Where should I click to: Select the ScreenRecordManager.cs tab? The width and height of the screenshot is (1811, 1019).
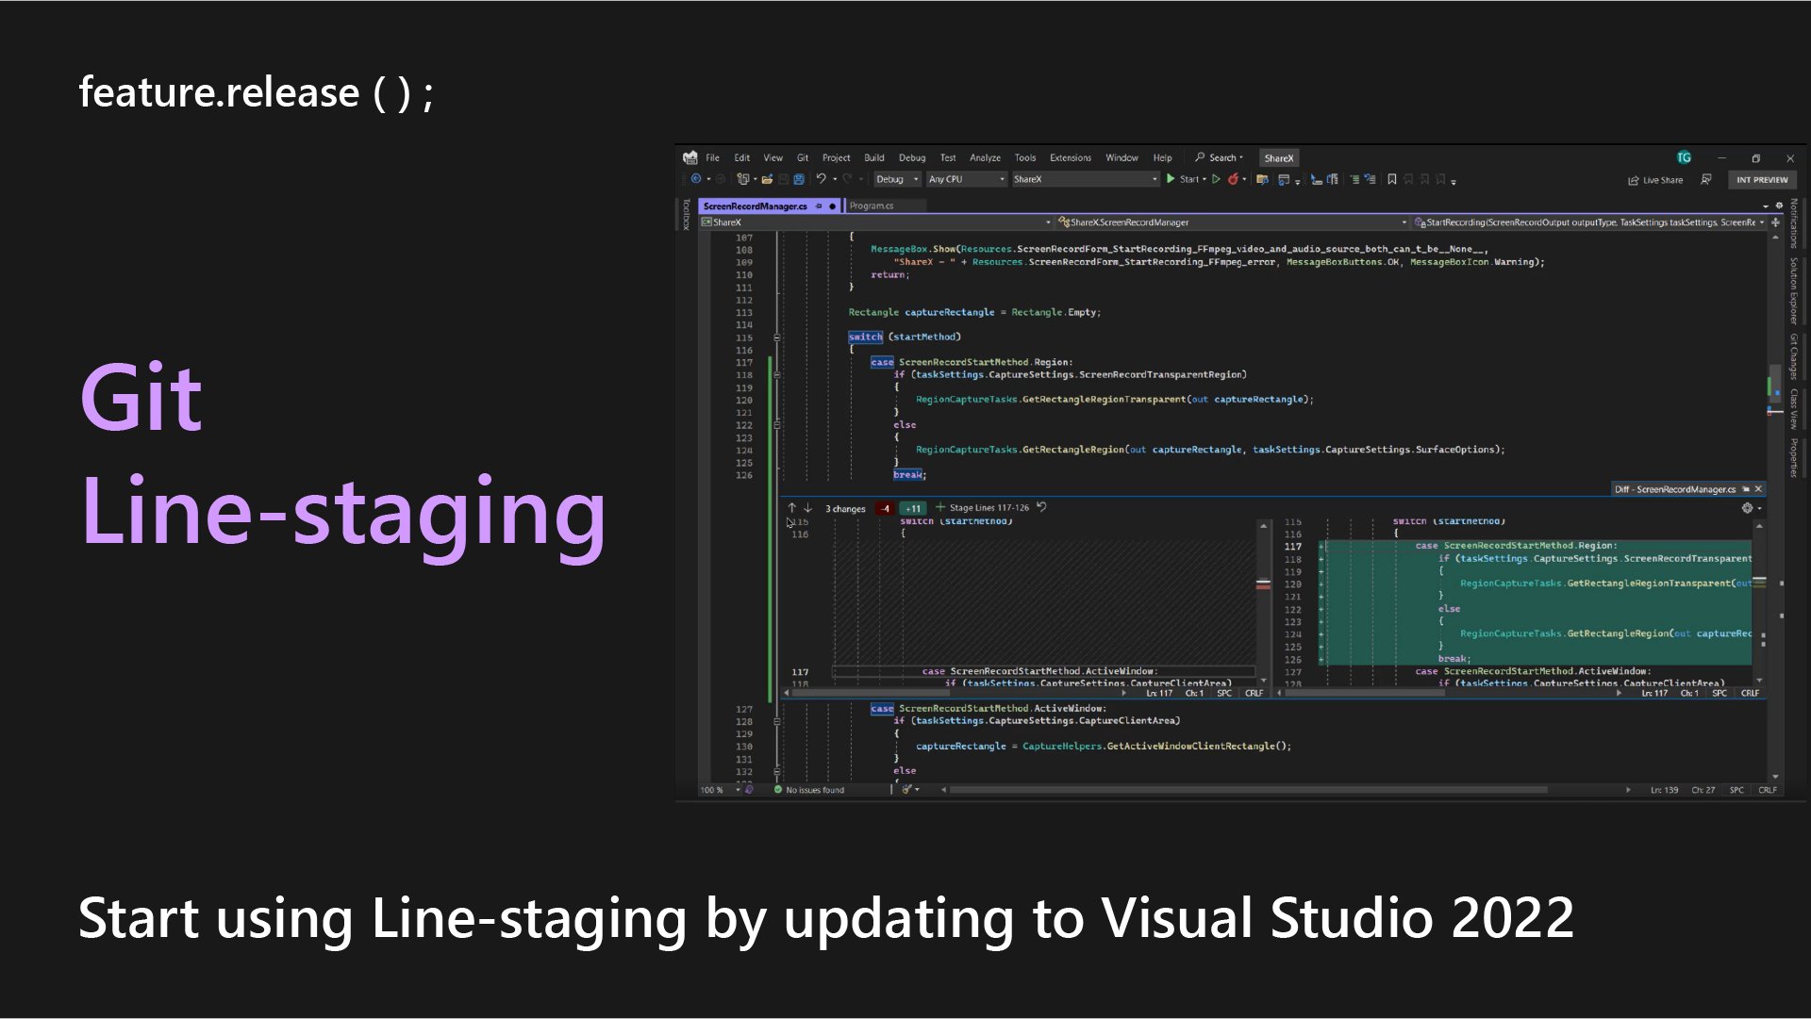[756, 205]
